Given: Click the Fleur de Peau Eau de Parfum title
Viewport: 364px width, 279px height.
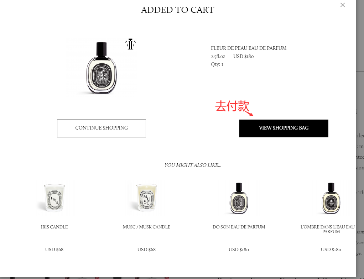Looking at the screenshot, I should 249,48.
